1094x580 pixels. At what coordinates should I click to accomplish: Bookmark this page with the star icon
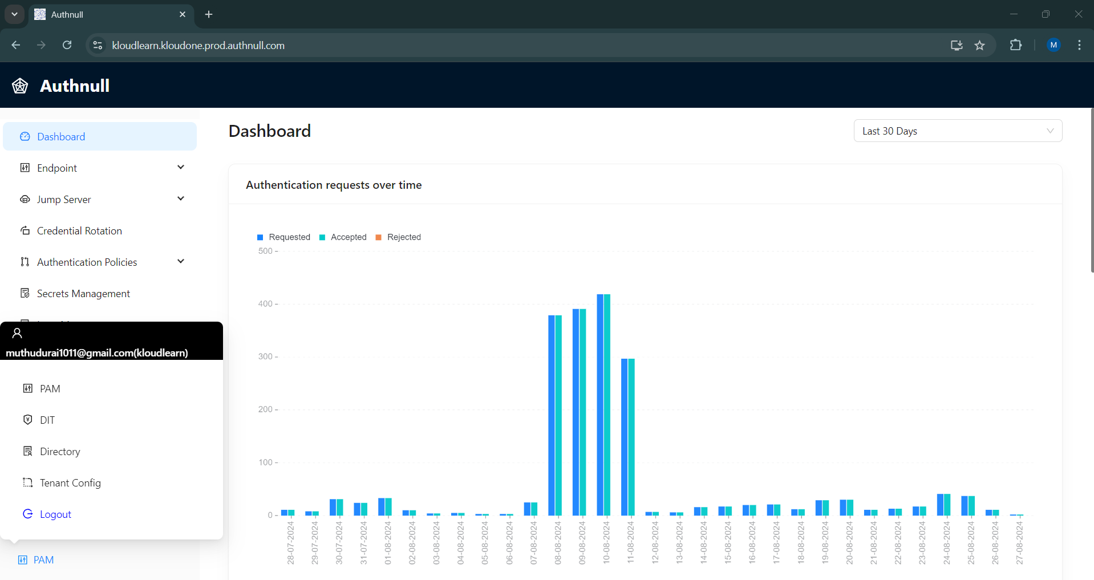click(979, 45)
